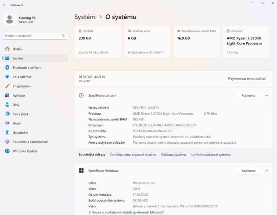This screenshot has height=215, width=277.
Task: Open Doména nebo pracovní skupina link
Action: point(133,155)
